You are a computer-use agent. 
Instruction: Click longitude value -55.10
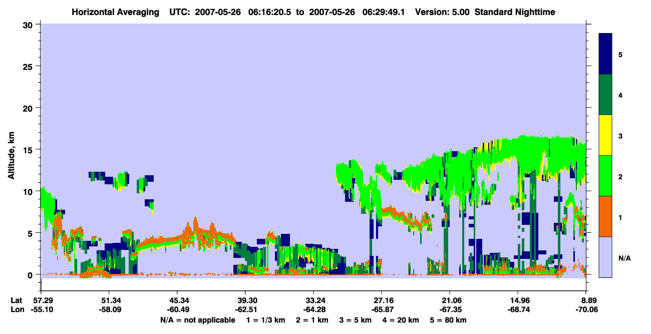[41, 309]
